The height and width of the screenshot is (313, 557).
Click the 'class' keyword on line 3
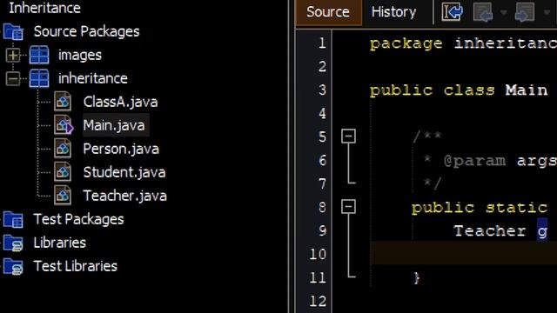(469, 90)
